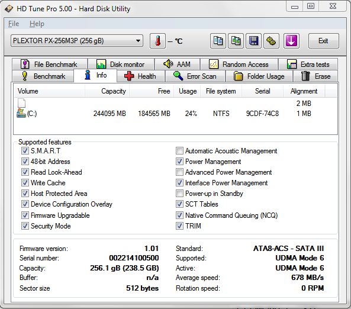Click the serial number 002214100500

coord(134,258)
